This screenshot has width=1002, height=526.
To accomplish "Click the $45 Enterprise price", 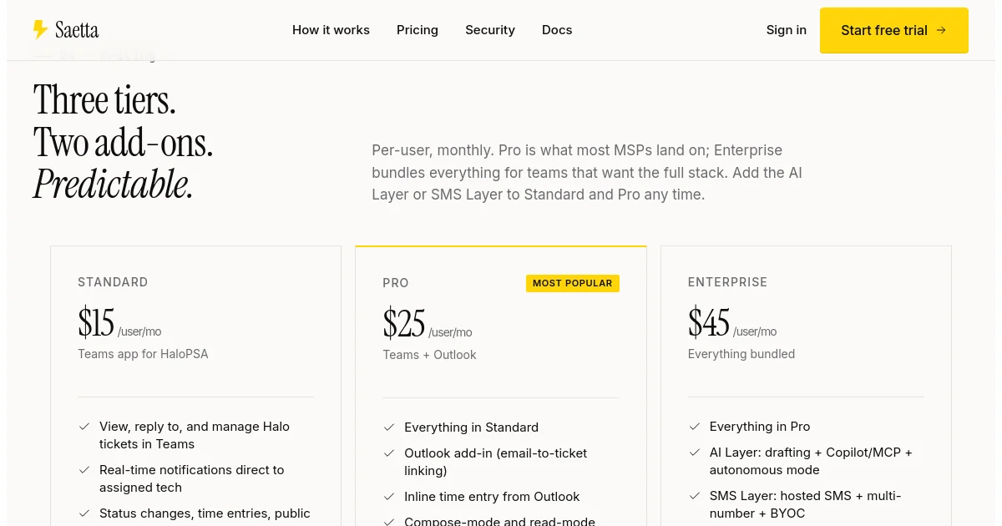I will tap(709, 322).
